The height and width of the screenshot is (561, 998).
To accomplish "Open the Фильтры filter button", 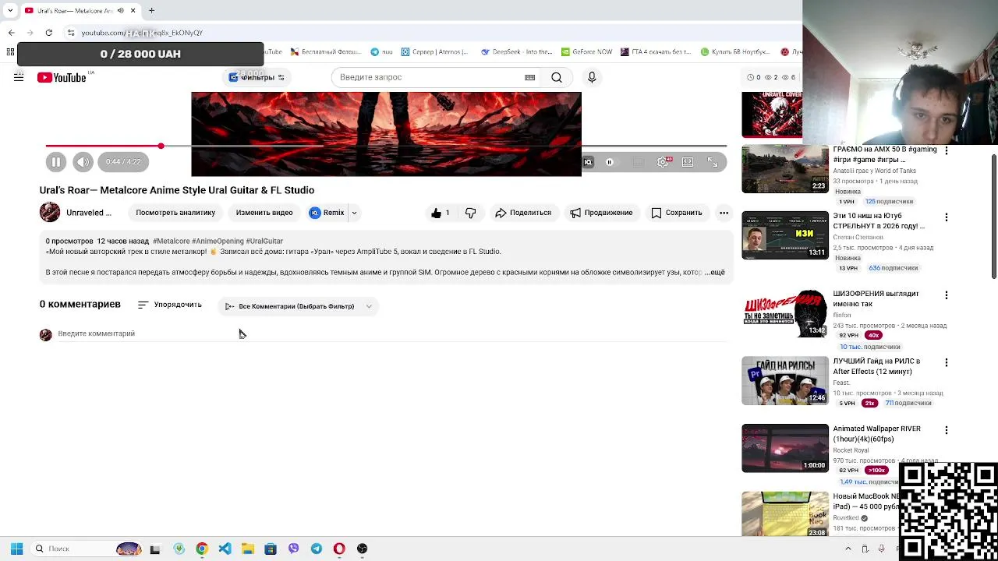I will point(257,77).
